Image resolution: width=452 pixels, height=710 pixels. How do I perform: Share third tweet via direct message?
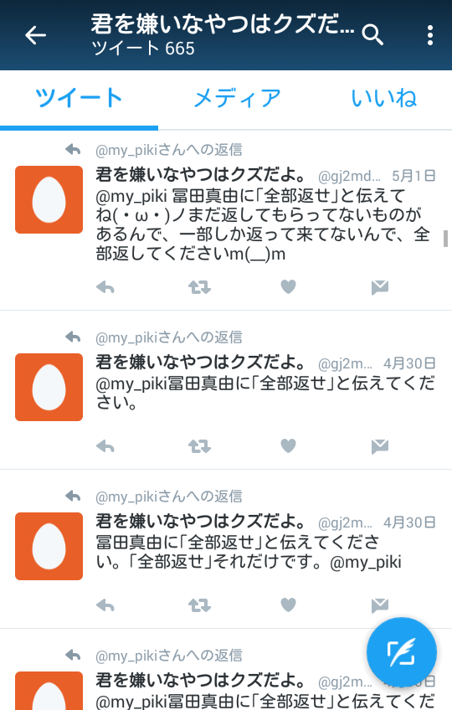[x=379, y=605]
